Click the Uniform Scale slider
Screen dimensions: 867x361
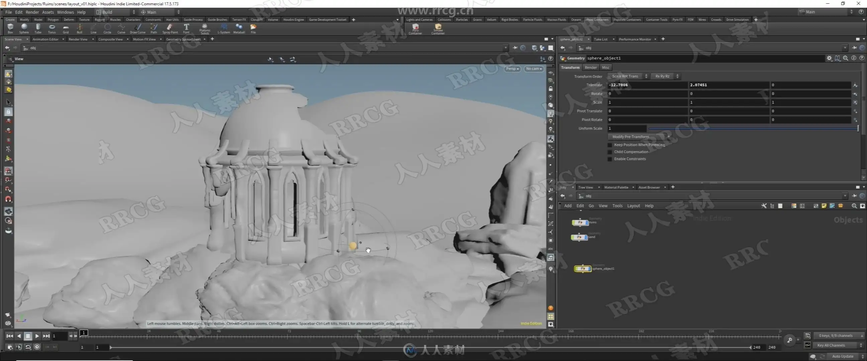click(x=753, y=128)
